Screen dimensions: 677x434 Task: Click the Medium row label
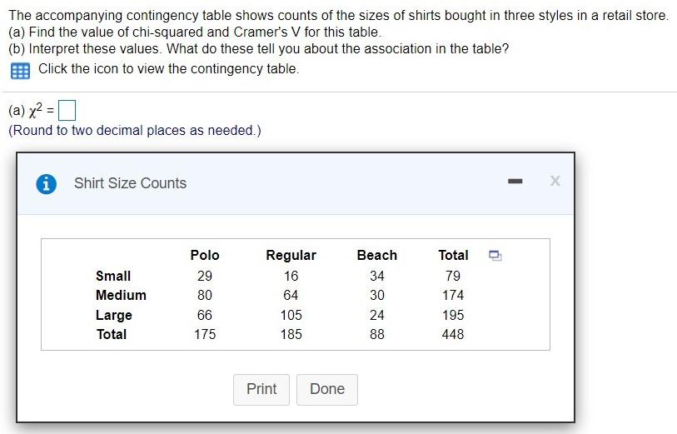121,295
